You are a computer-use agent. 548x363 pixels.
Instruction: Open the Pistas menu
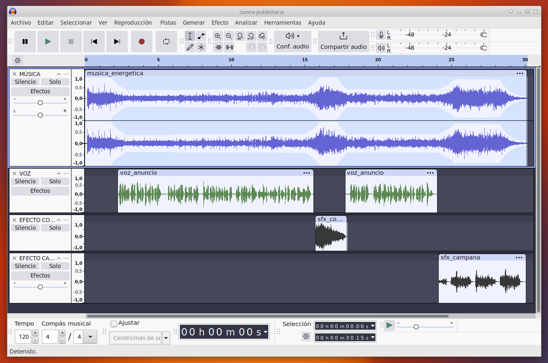[x=168, y=23]
